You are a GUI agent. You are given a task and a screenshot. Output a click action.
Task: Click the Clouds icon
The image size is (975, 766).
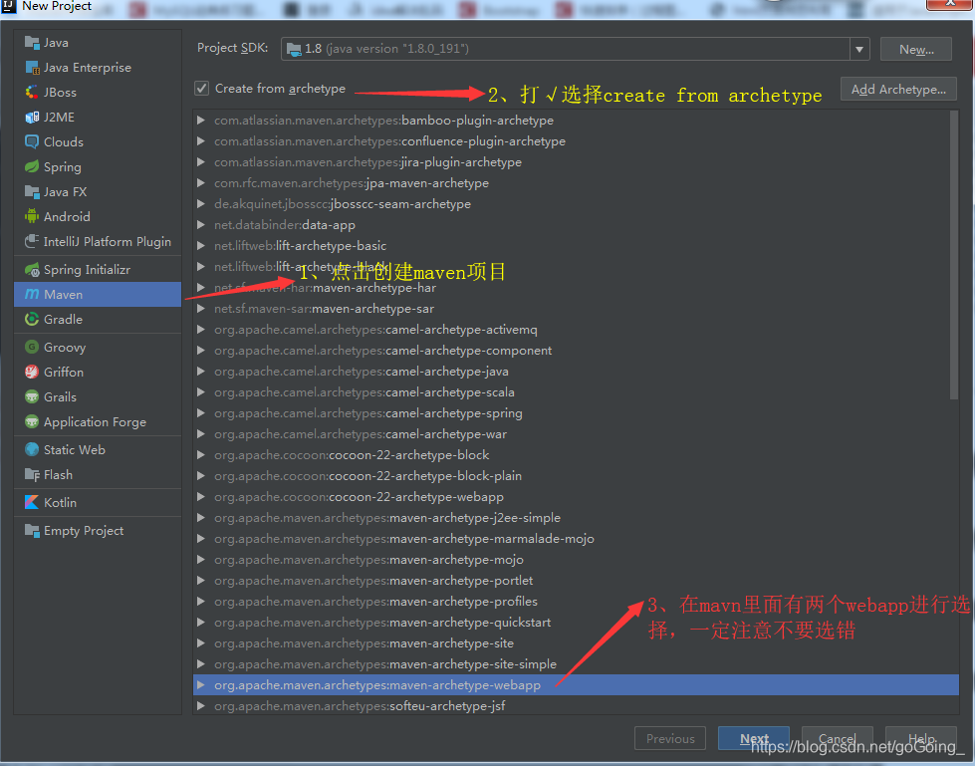(x=32, y=141)
